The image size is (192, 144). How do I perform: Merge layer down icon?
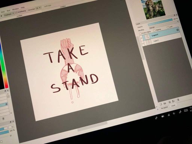[x=173, y=101]
